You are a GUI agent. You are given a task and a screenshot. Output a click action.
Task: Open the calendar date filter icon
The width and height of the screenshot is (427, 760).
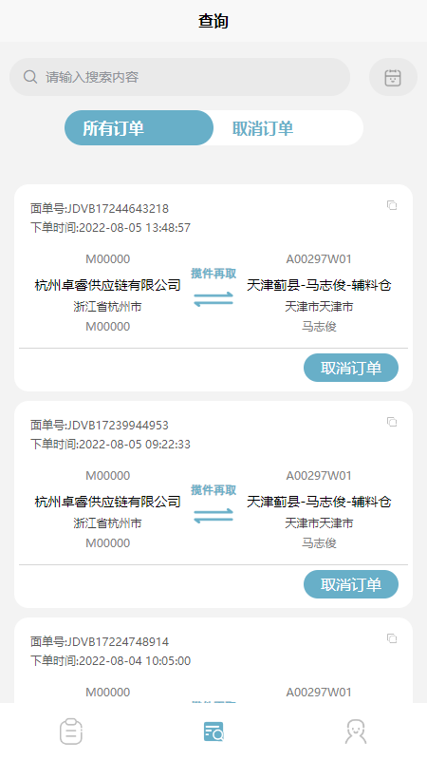tap(393, 78)
